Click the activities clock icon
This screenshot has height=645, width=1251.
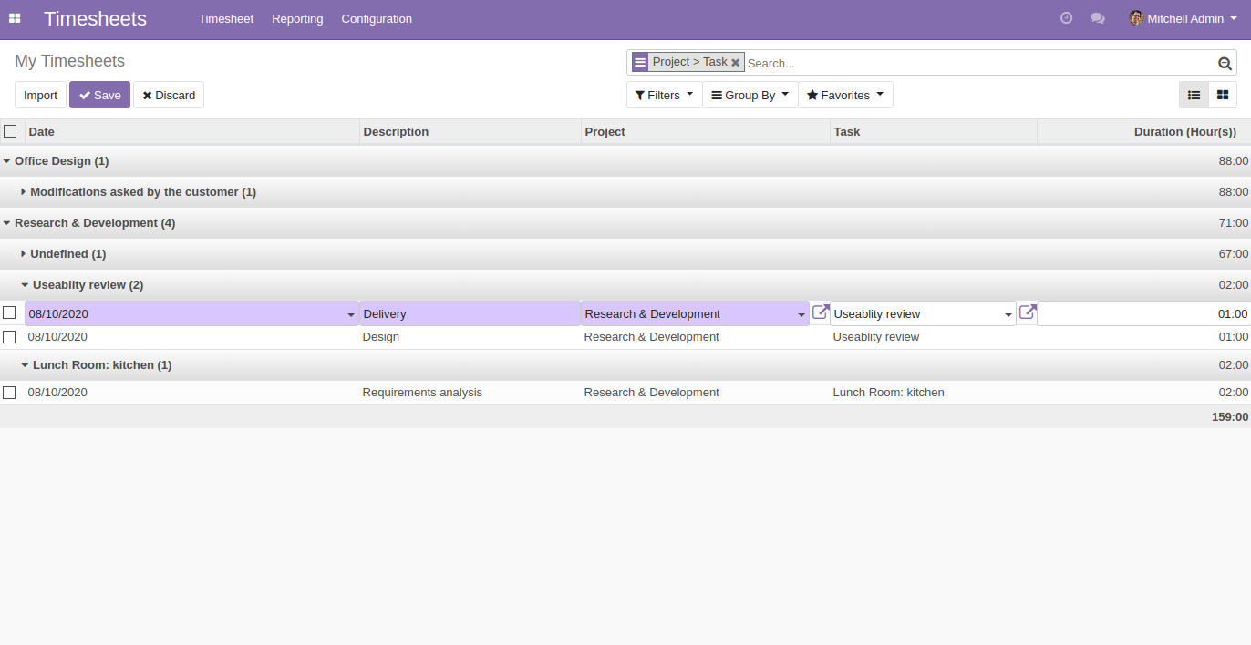[1066, 17]
